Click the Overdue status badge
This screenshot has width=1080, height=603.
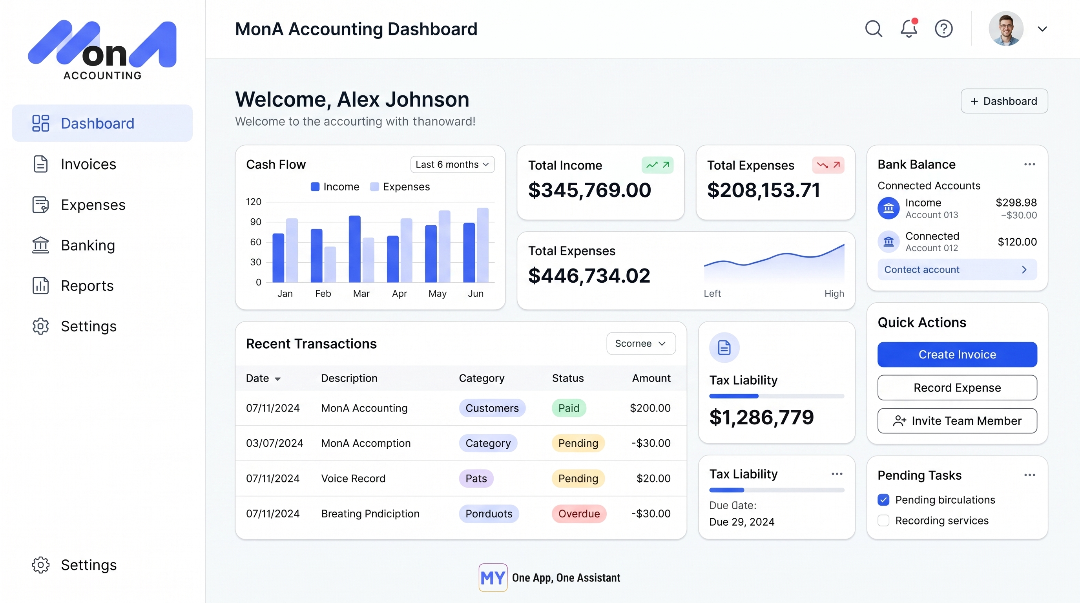(x=579, y=513)
